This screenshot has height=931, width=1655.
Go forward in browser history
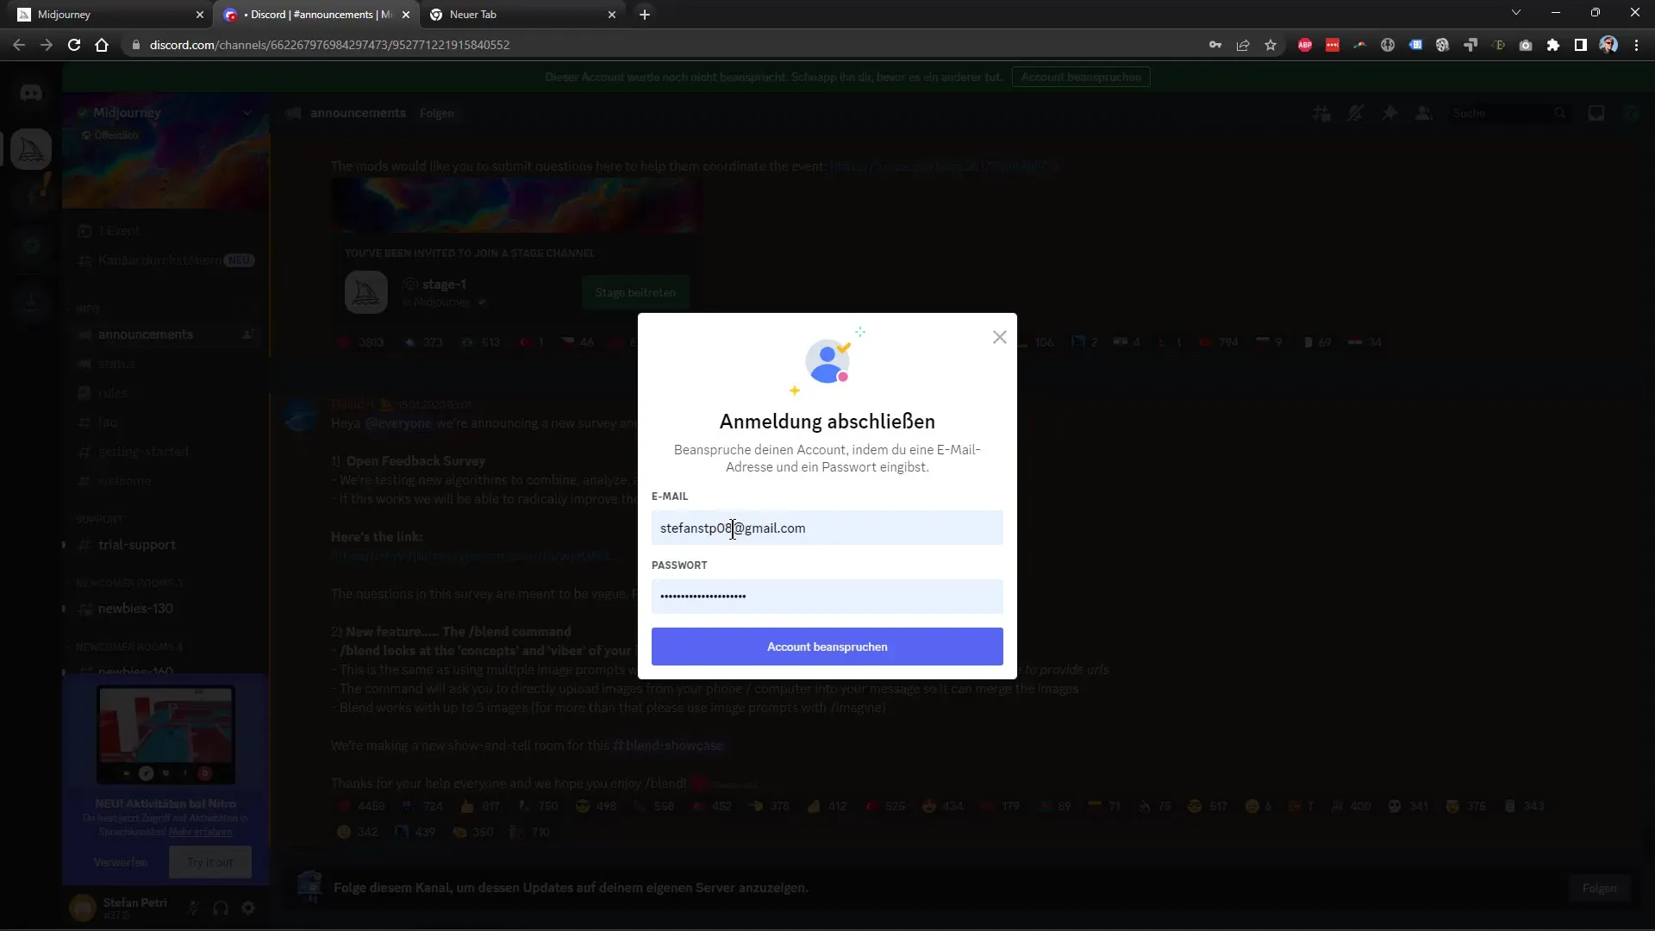coord(47,45)
